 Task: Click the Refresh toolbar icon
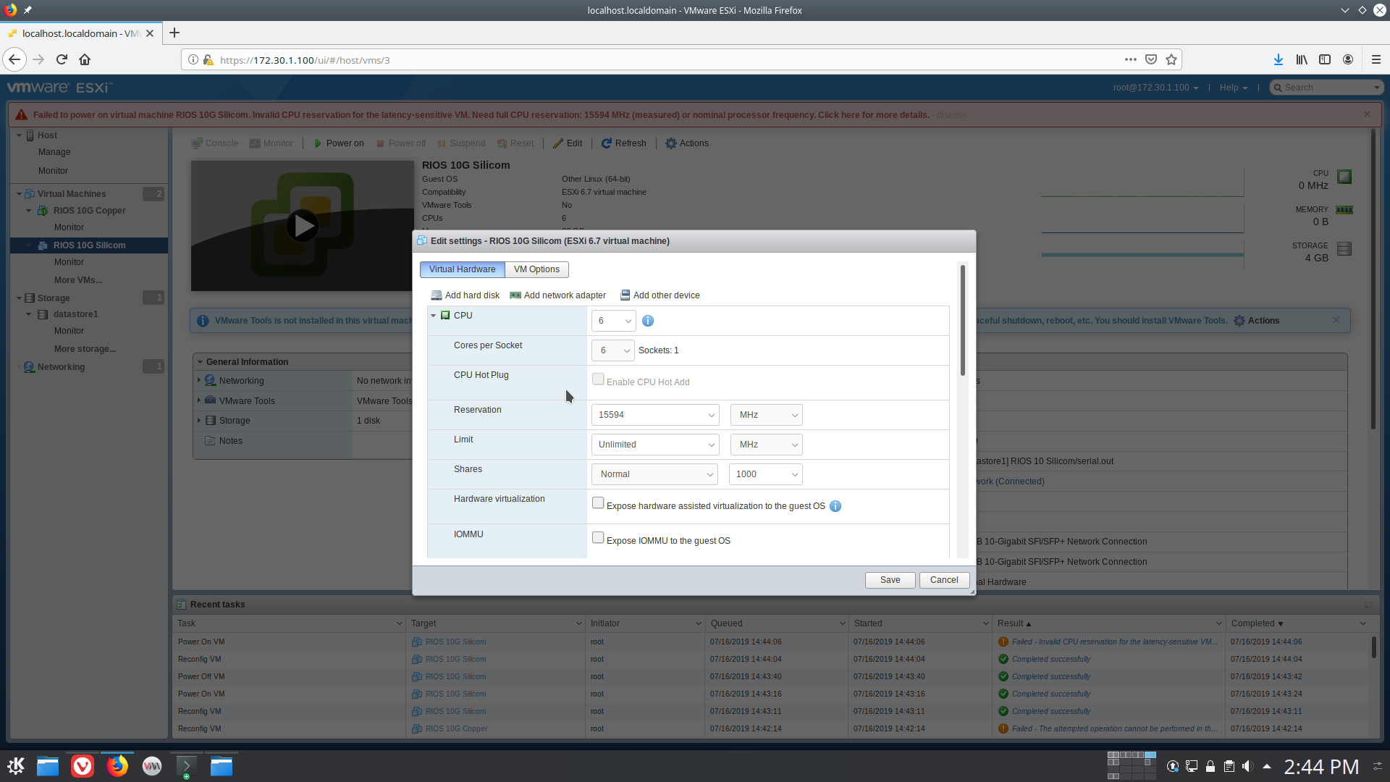click(607, 143)
